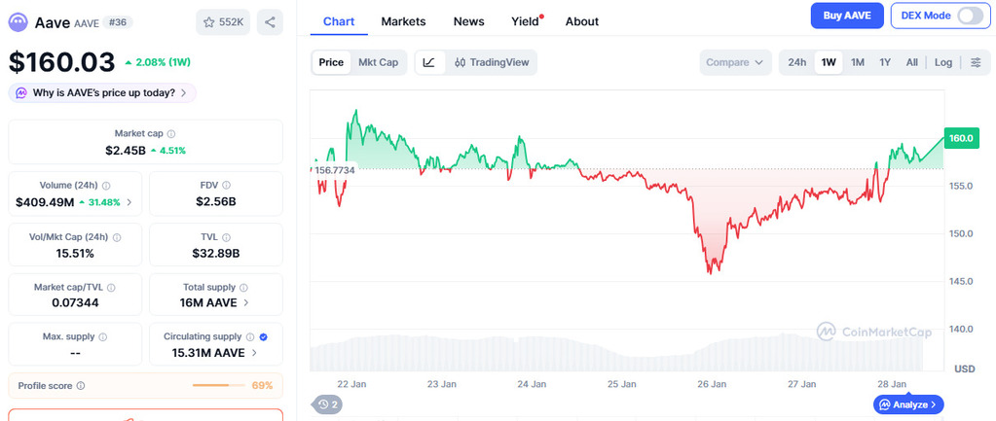Viewport: 996px width, 421px height.
Task: Click the Market cap info icon
Action: (x=171, y=133)
